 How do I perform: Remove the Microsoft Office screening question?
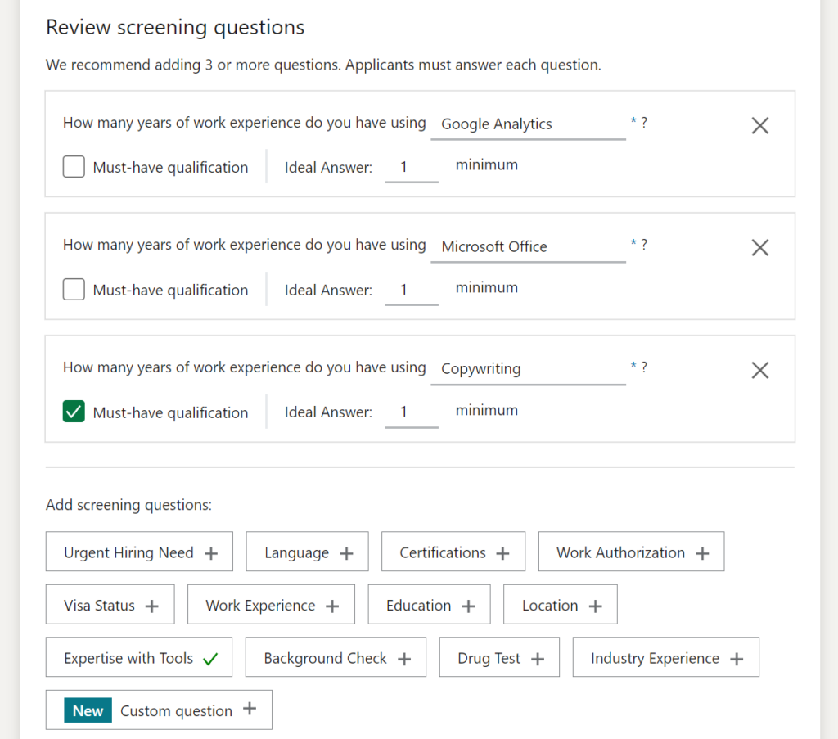pos(759,247)
